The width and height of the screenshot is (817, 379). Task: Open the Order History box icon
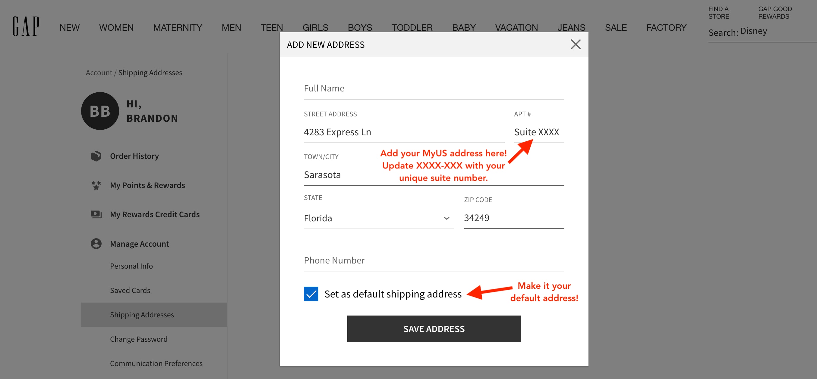96,156
